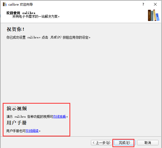Screen dimensions: 162x148
Task: Click the calibre books logo in the header
Action: tap(153, 15)
